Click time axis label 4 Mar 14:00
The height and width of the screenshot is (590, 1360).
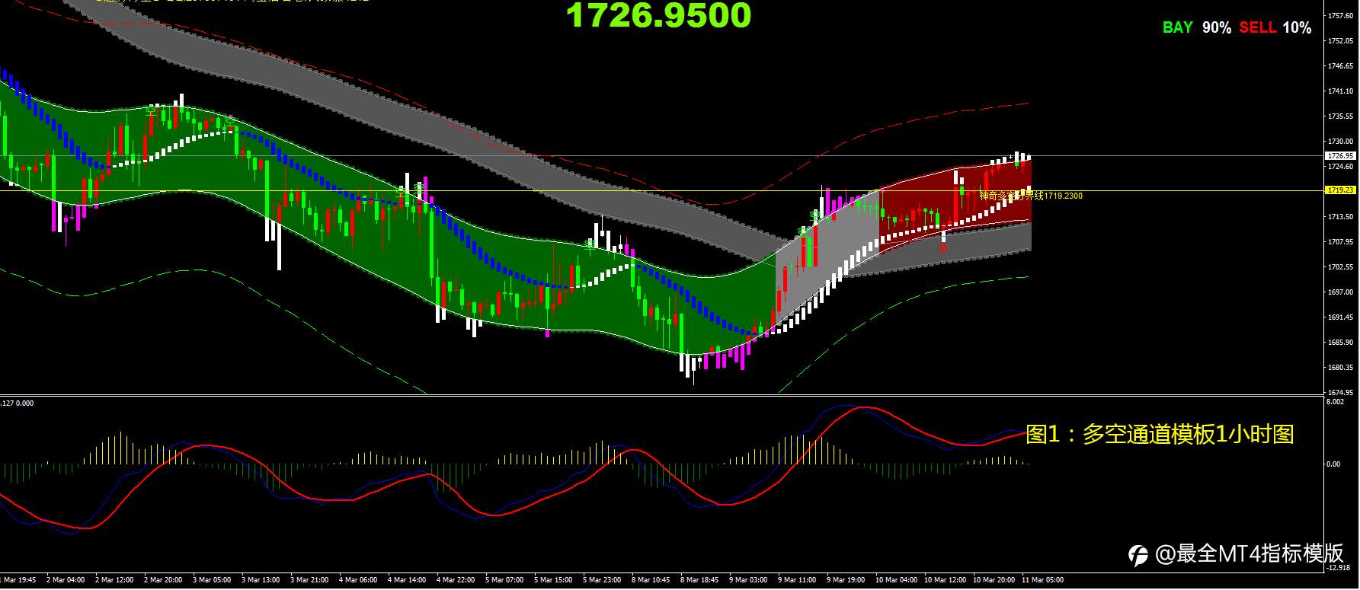pos(408,580)
